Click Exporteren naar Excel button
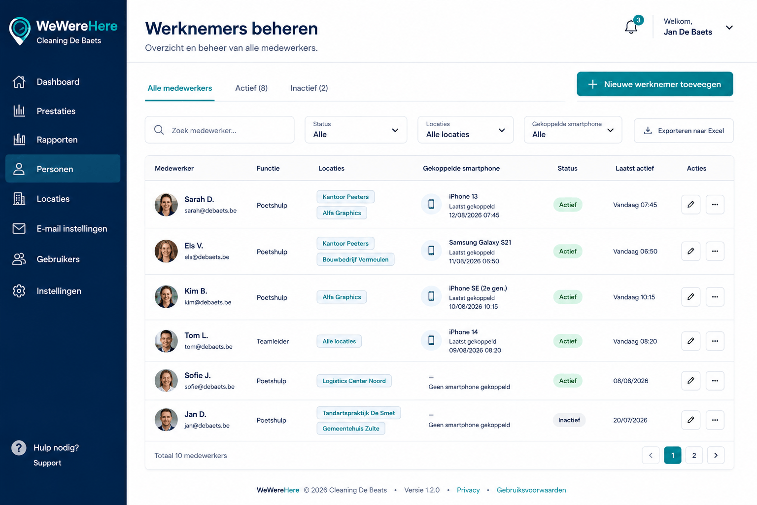The width and height of the screenshot is (757, 505). 684,131
